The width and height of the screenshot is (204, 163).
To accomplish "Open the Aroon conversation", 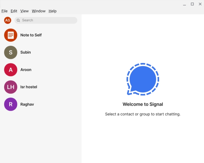I will tap(41, 70).
